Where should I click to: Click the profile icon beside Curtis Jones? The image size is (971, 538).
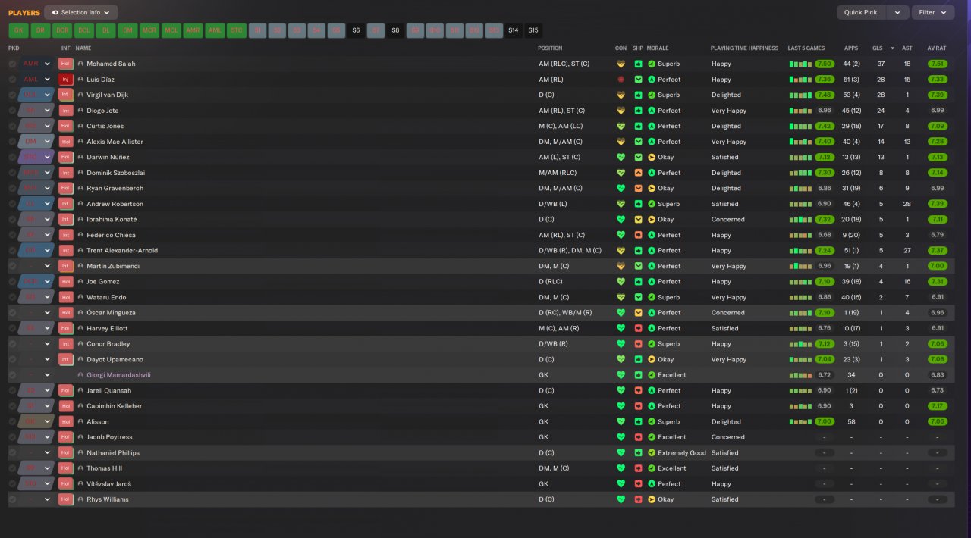(x=80, y=126)
